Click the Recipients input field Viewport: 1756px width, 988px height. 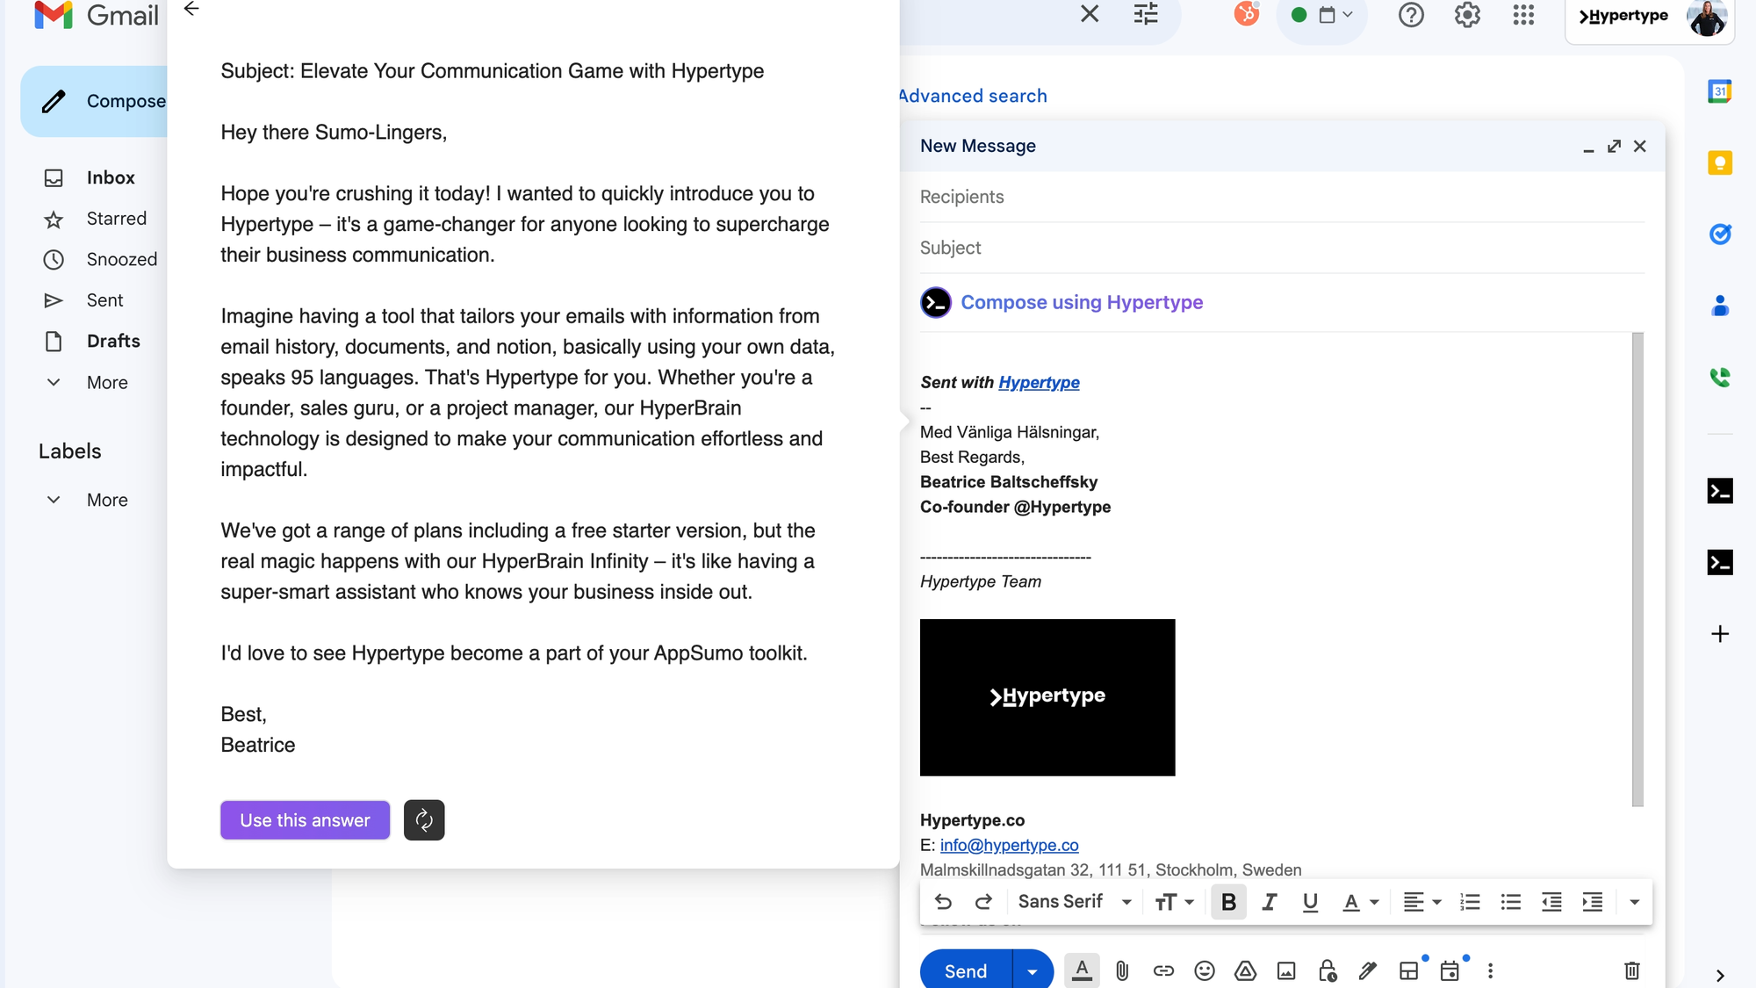click(1282, 197)
